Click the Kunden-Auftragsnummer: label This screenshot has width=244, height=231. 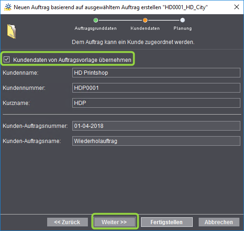[x=35, y=126]
